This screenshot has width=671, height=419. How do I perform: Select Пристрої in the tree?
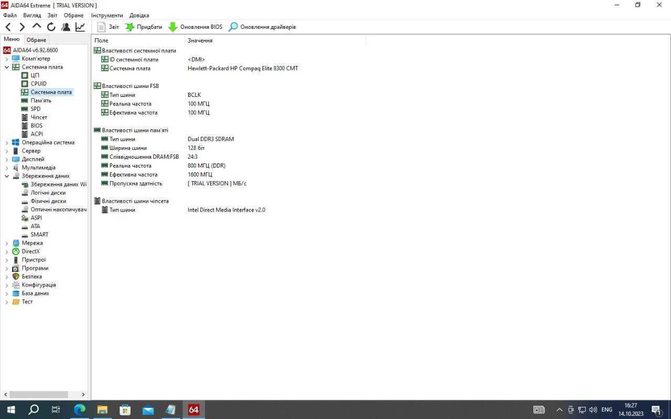[34, 260]
